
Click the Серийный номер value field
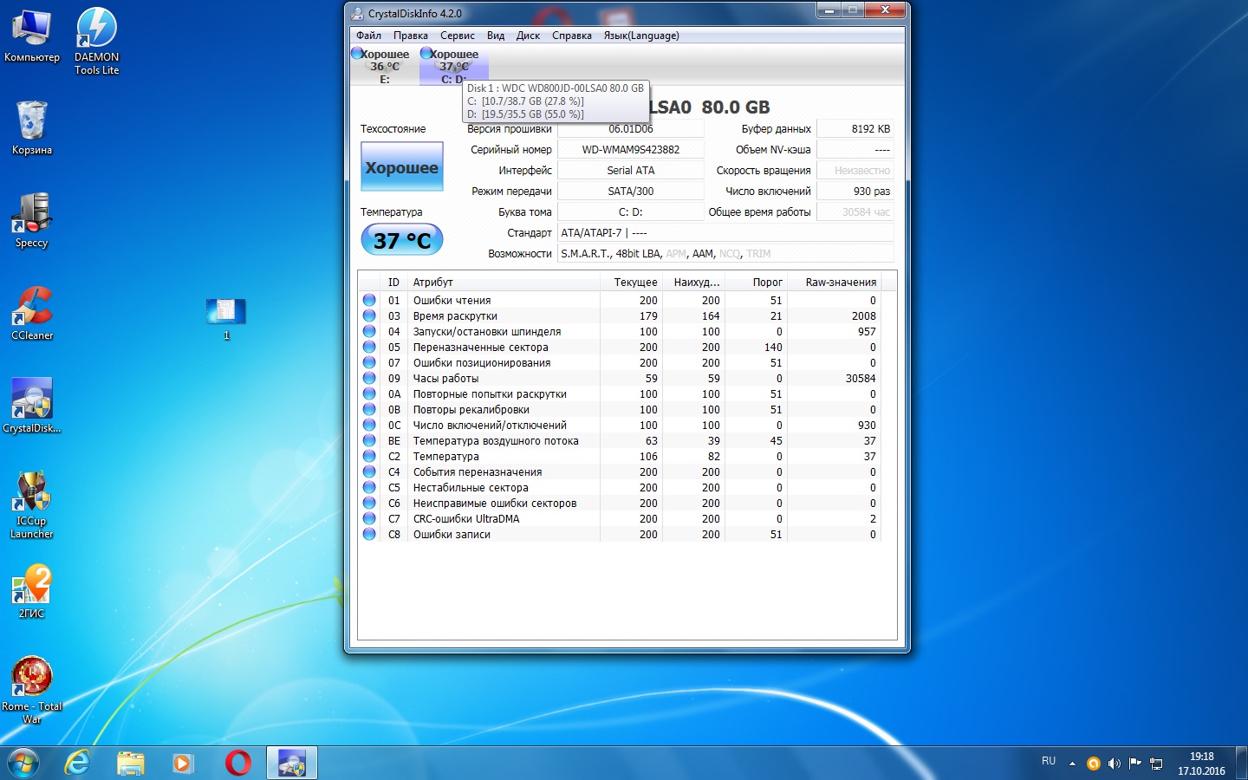pos(630,150)
